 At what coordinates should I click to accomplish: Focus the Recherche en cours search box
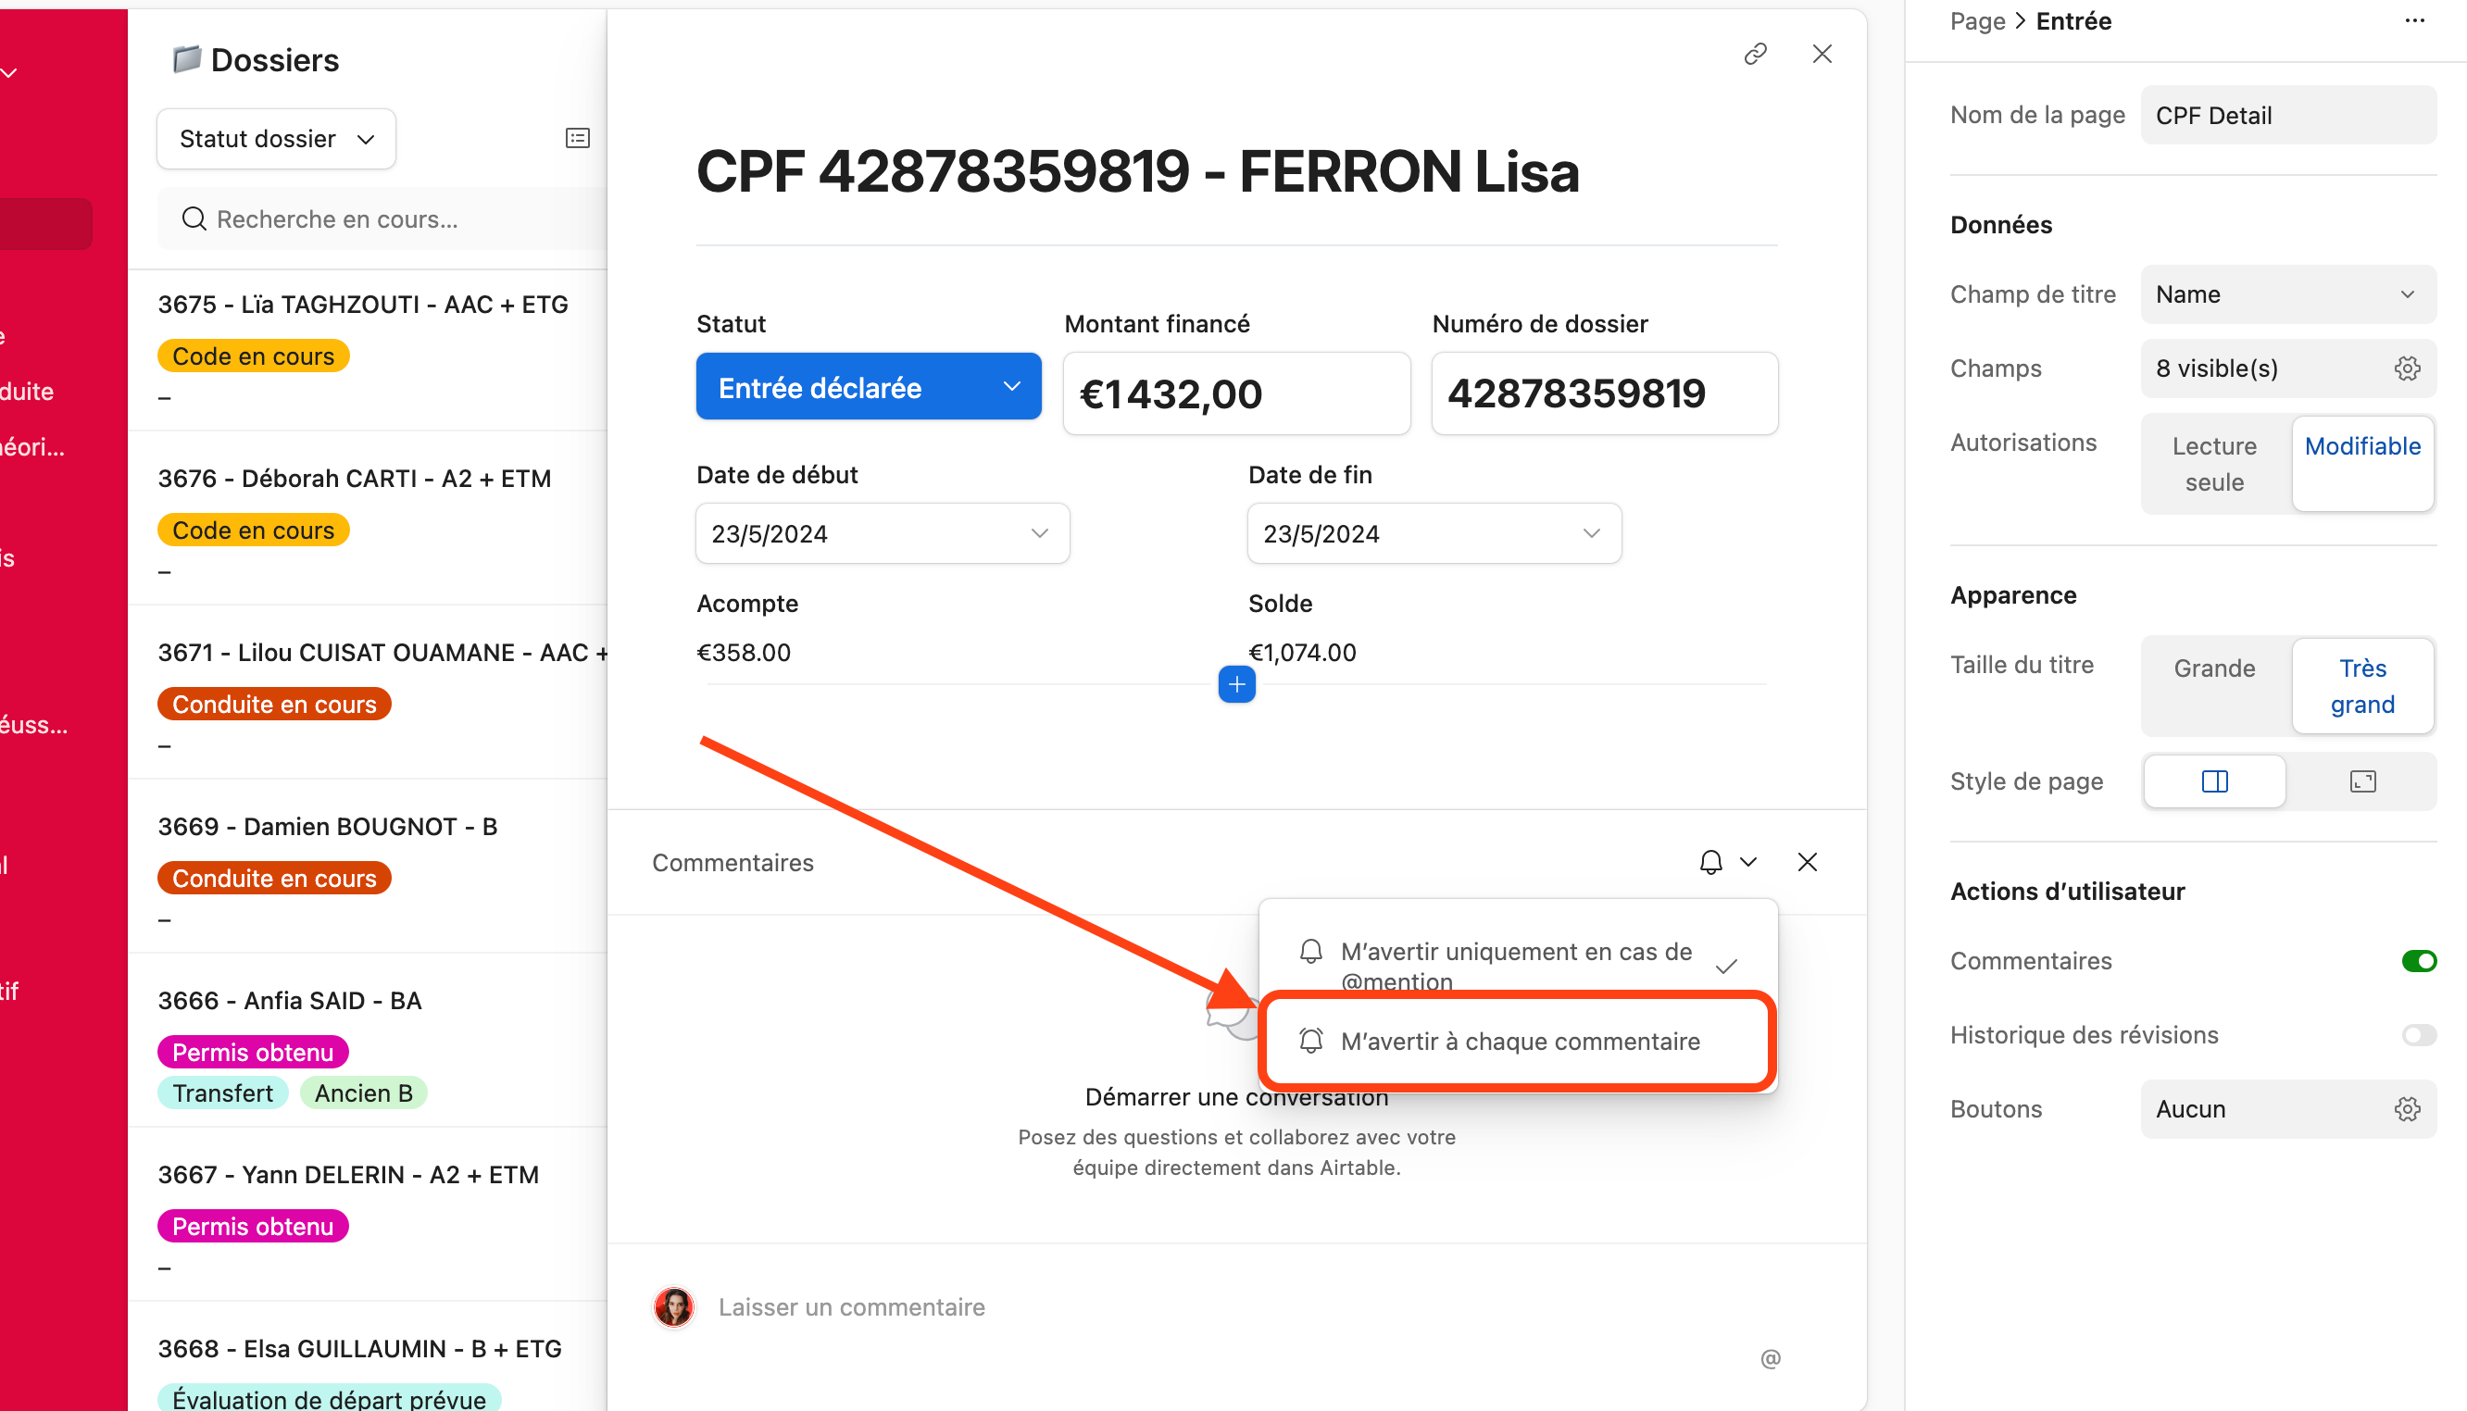click(382, 219)
